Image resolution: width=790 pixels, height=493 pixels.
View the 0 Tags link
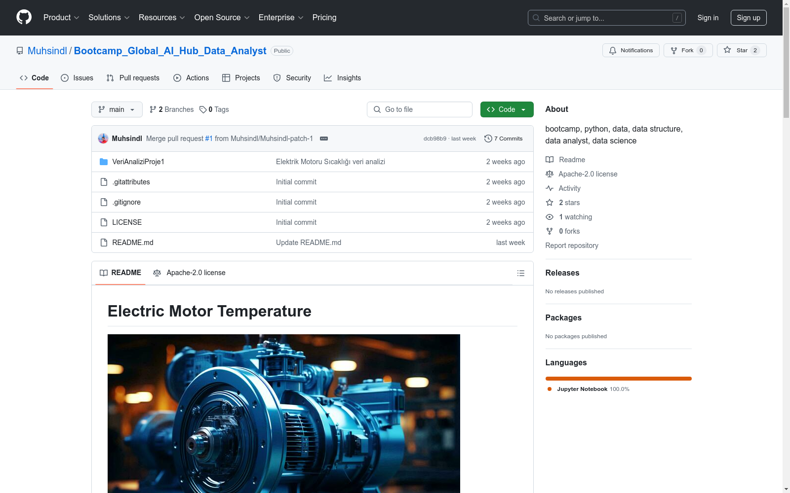[x=214, y=109]
